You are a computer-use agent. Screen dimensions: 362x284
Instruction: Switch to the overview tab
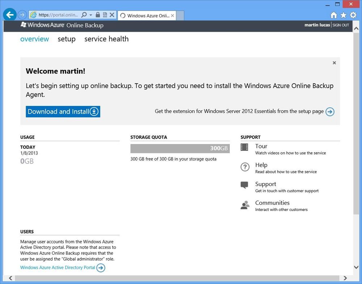35,39
